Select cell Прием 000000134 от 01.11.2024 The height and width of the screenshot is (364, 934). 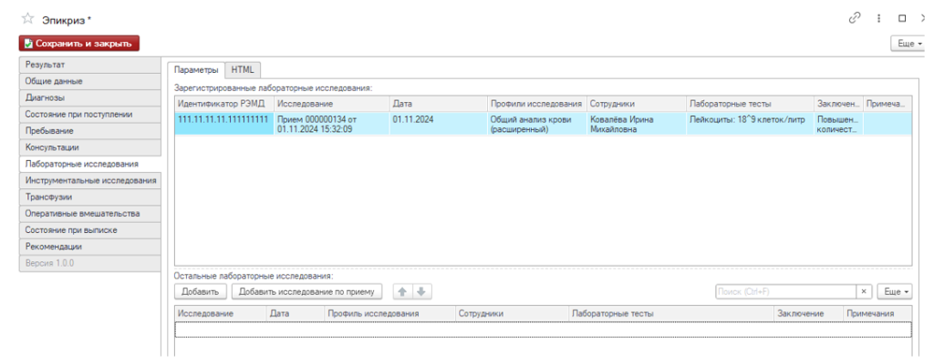click(332, 124)
